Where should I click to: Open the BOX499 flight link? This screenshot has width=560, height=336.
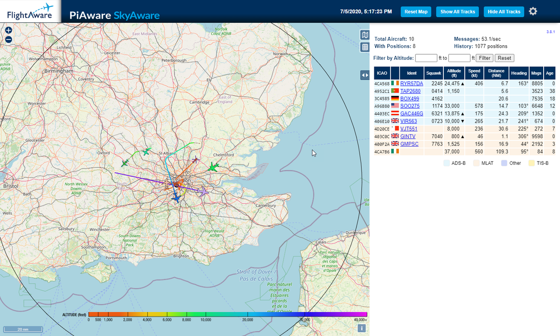410,98
